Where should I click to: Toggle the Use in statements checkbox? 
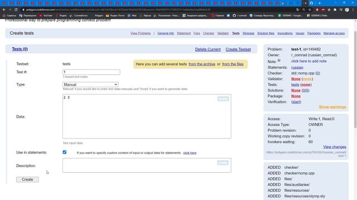point(65,152)
